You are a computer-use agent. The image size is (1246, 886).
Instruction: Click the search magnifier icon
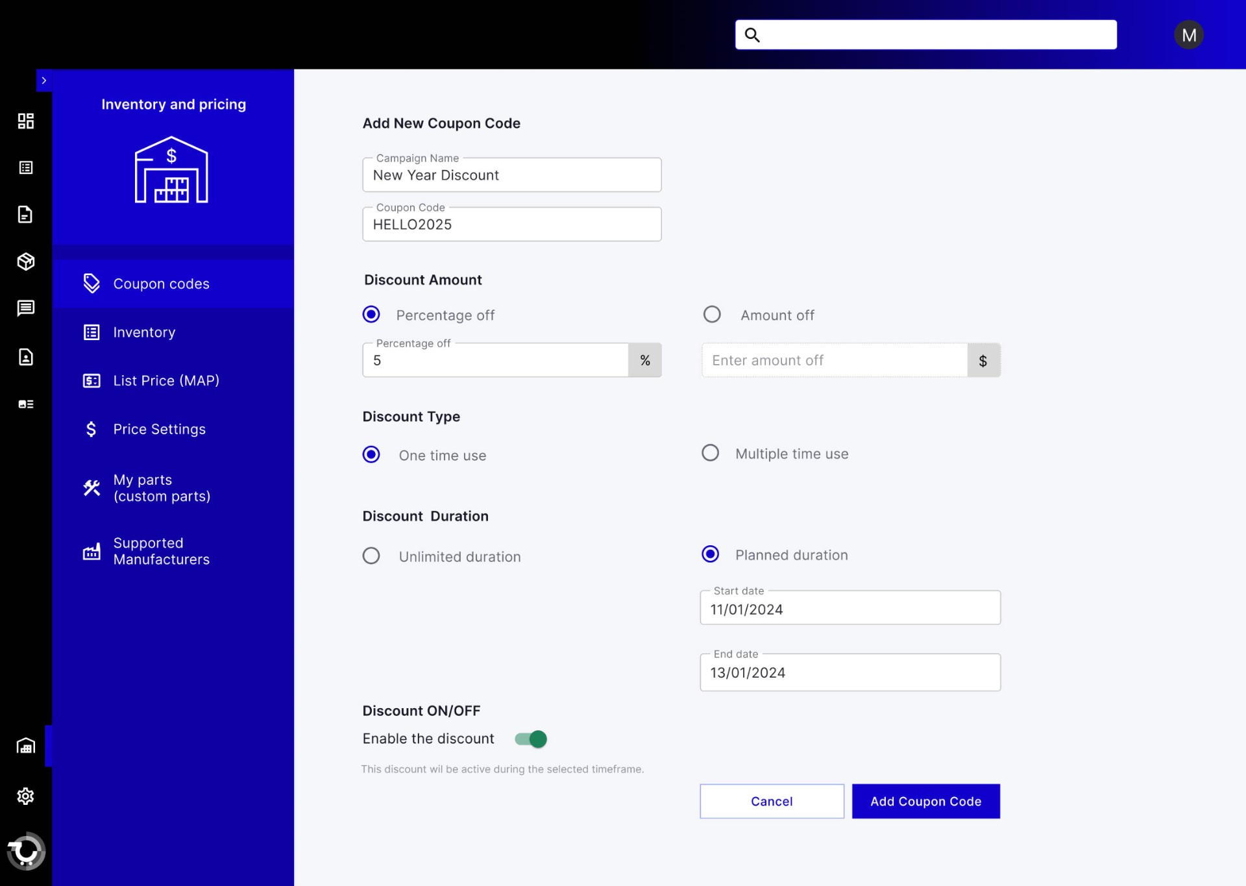pos(752,35)
